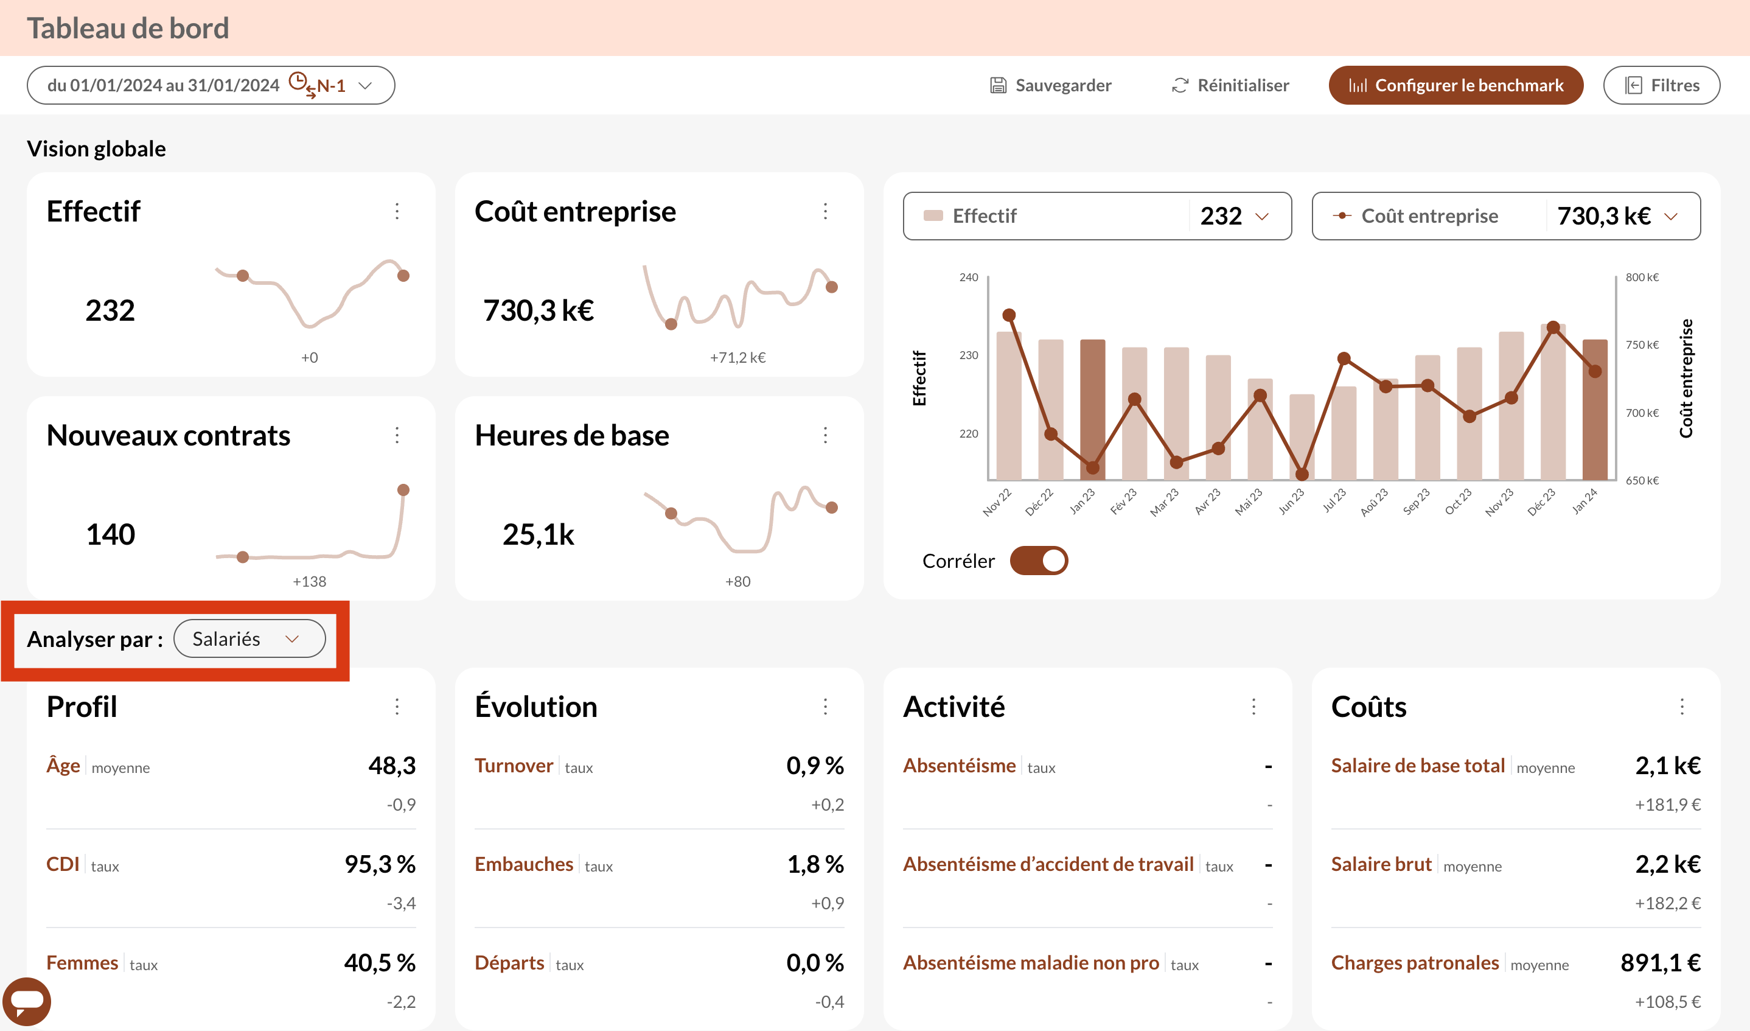The width and height of the screenshot is (1750, 1031).
Task: Click the +138 variation text
Action: [309, 581]
